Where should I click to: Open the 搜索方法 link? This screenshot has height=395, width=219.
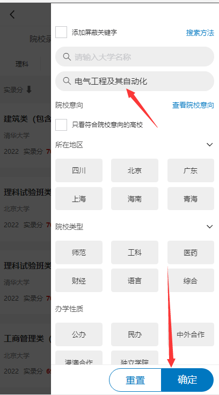(x=200, y=33)
